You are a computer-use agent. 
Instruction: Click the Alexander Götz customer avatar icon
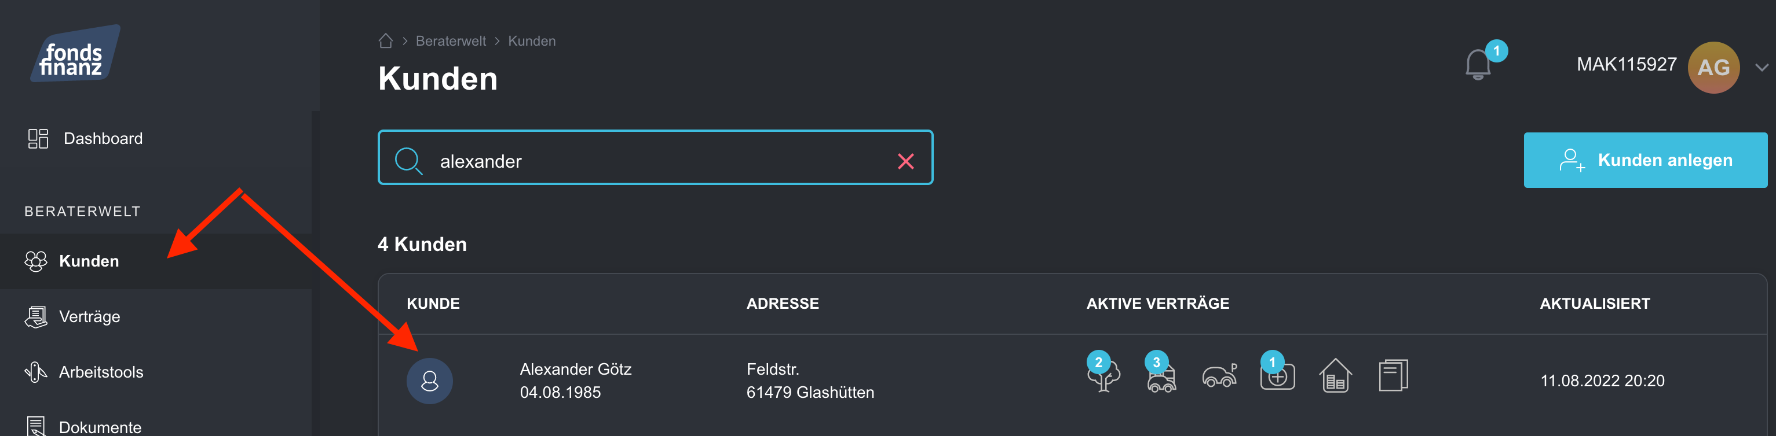[430, 381]
